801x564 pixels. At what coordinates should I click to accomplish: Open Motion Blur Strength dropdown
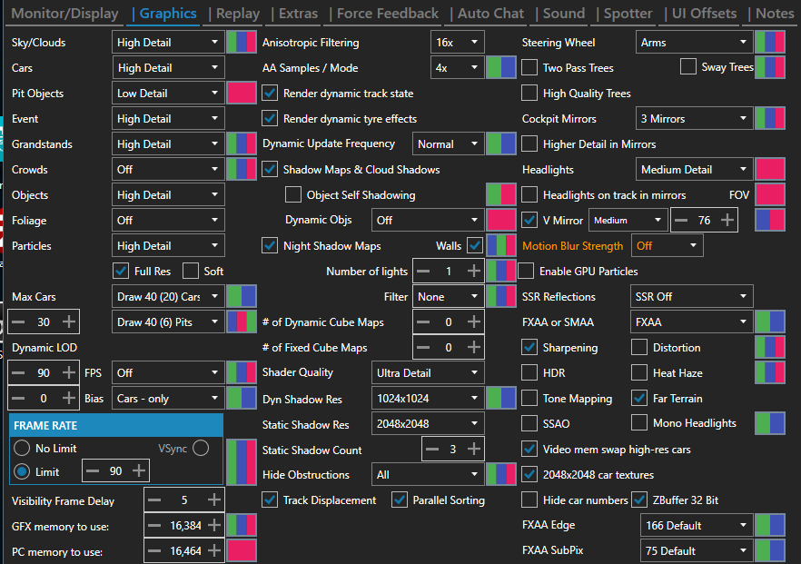667,246
